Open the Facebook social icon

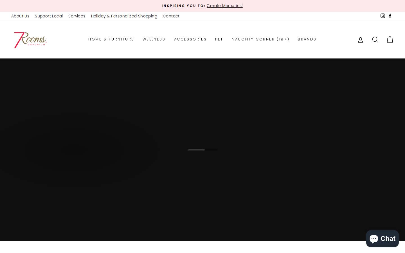390,16
